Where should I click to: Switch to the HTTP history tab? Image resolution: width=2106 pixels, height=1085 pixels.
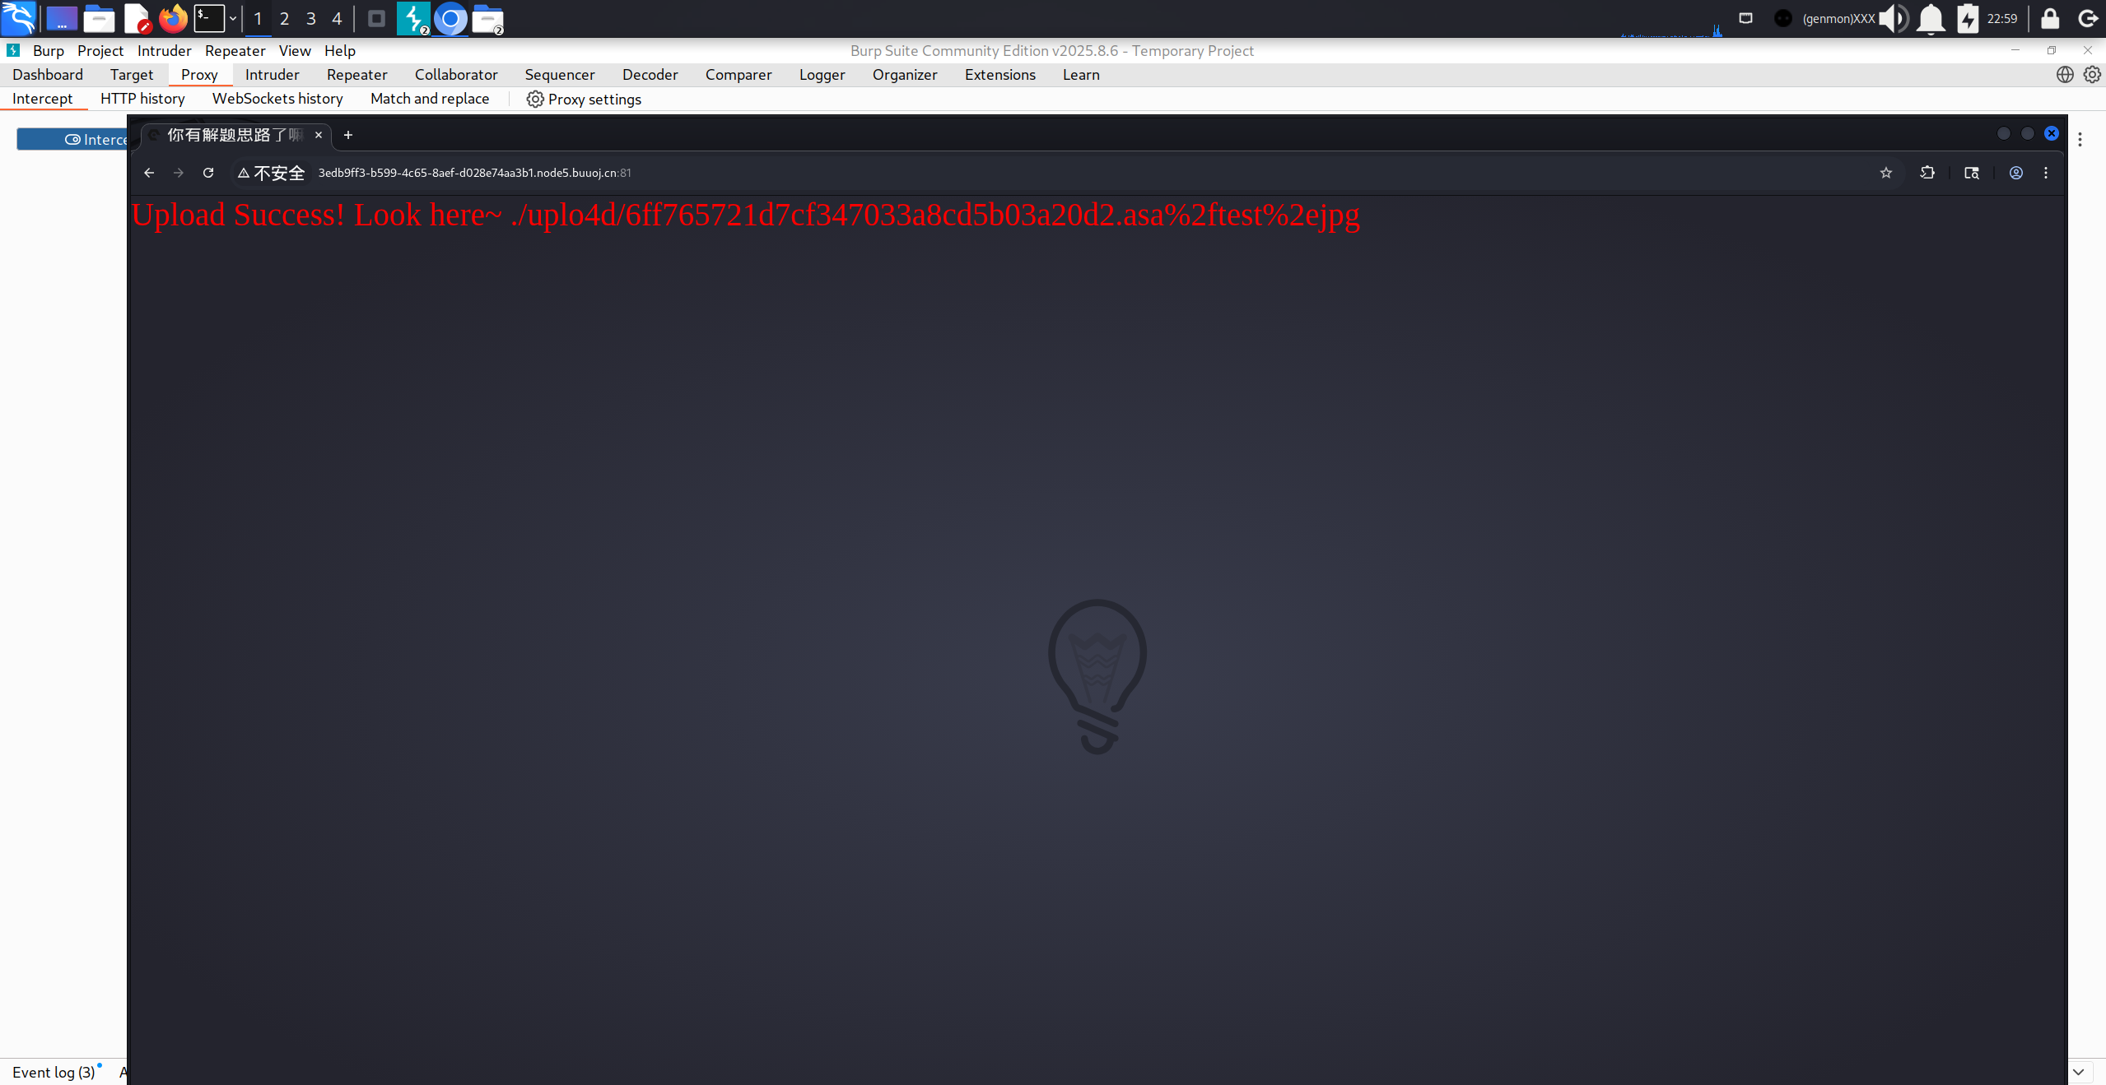click(x=142, y=99)
